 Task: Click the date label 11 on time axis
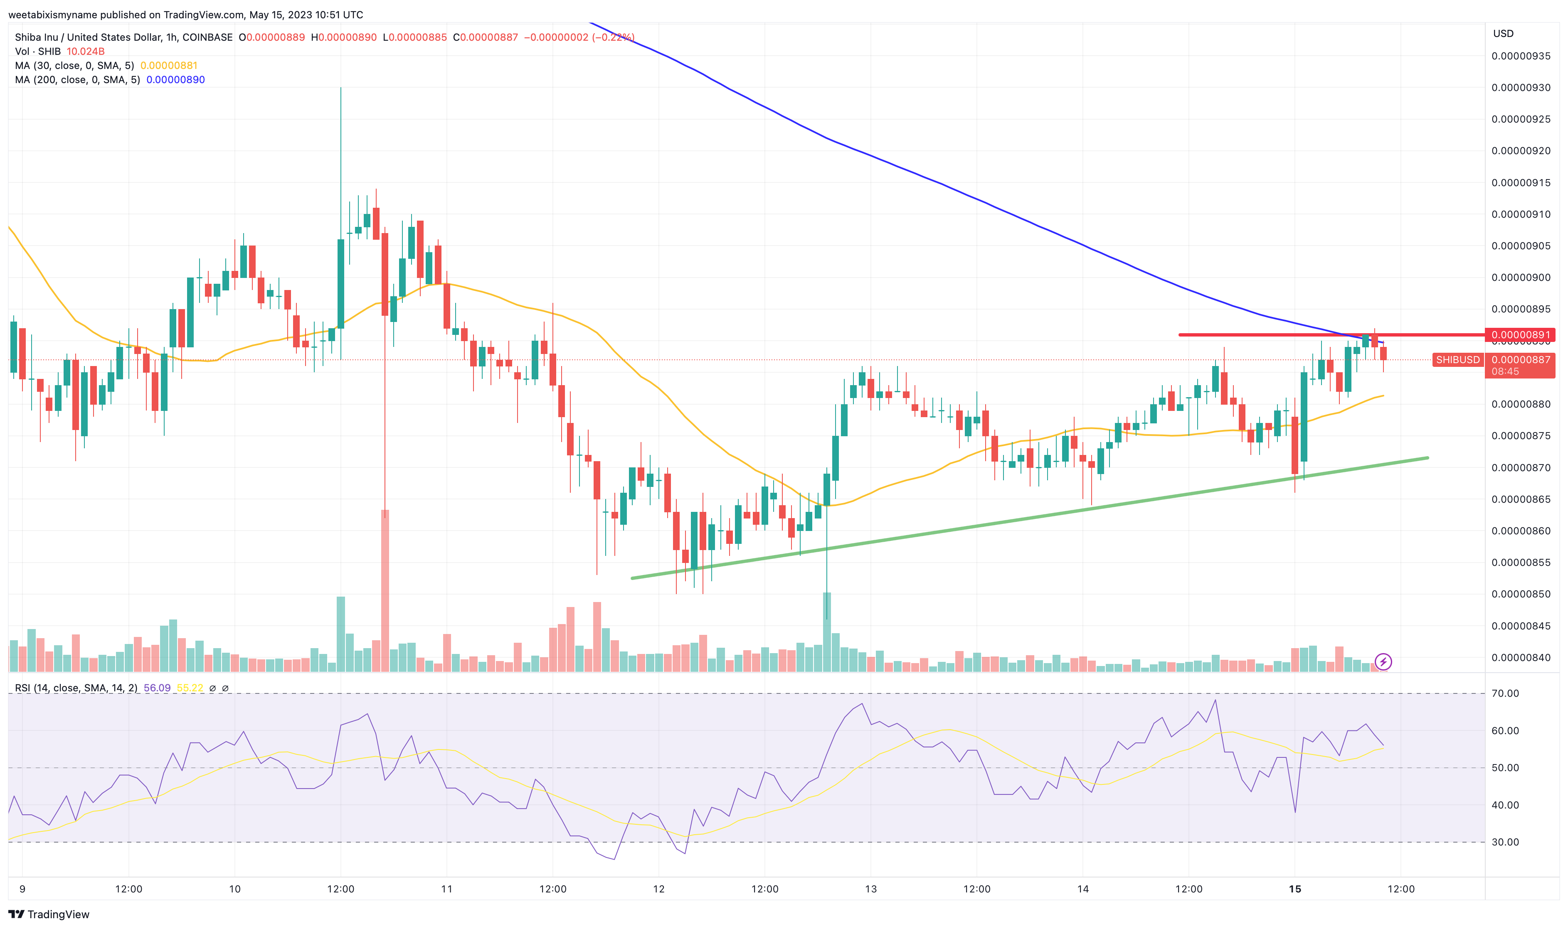tap(446, 888)
